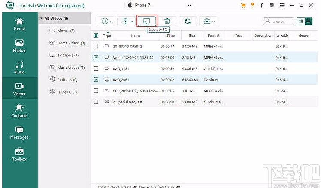Click file name IMG_2061
This screenshot has height=188, width=321.
[x=121, y=80]
